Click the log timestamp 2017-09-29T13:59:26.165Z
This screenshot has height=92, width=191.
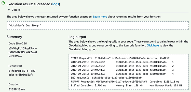tap(88, 66)
